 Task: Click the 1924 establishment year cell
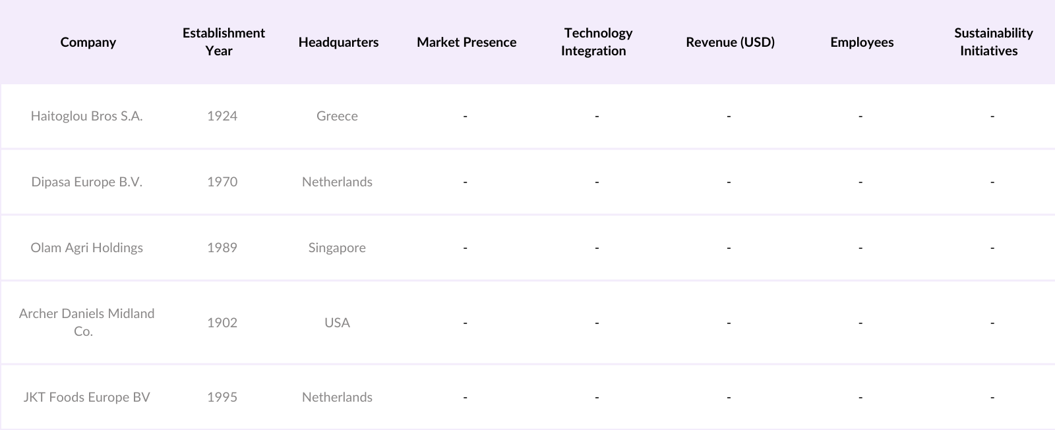point(222,116)
